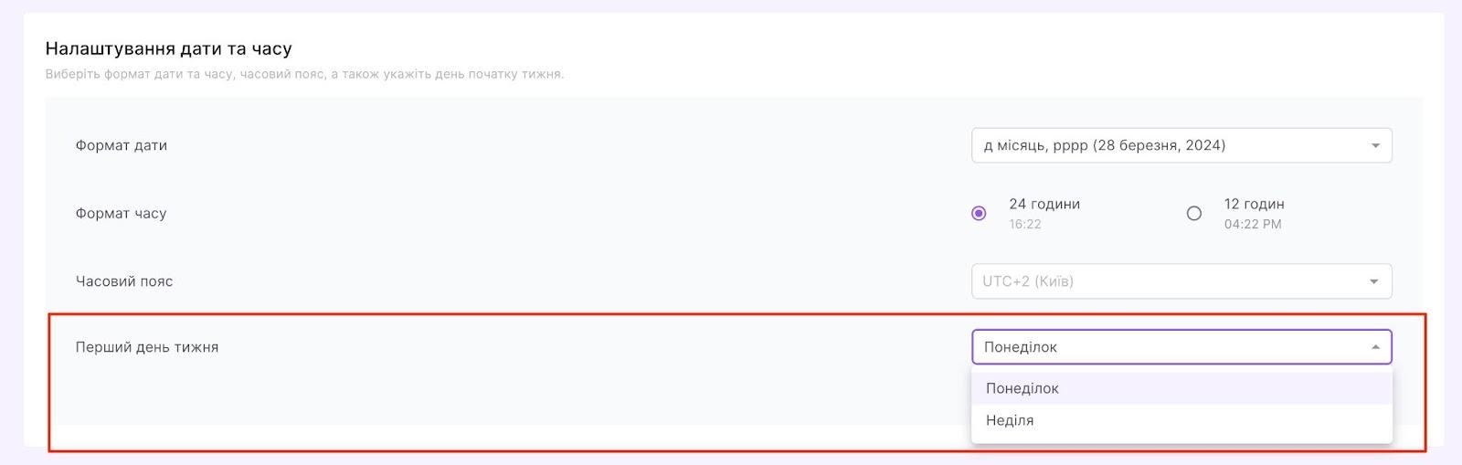The width and height of the screenshot is (1462, 465).
Task: Collapse the first day of week arrow
Action: (1375, 347)
